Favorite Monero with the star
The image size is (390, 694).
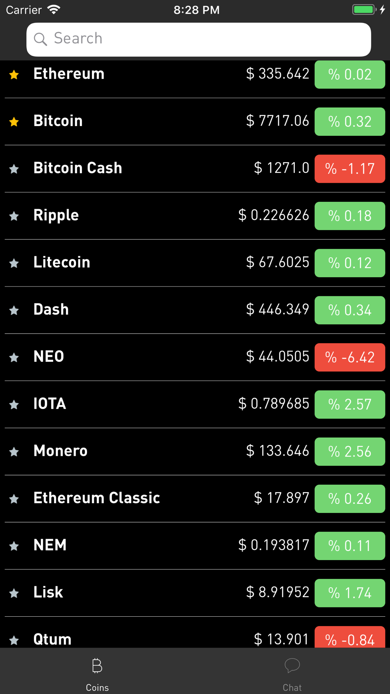click(x=14, y=452)
